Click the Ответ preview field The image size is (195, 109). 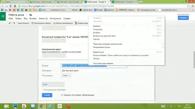[53, 84]
